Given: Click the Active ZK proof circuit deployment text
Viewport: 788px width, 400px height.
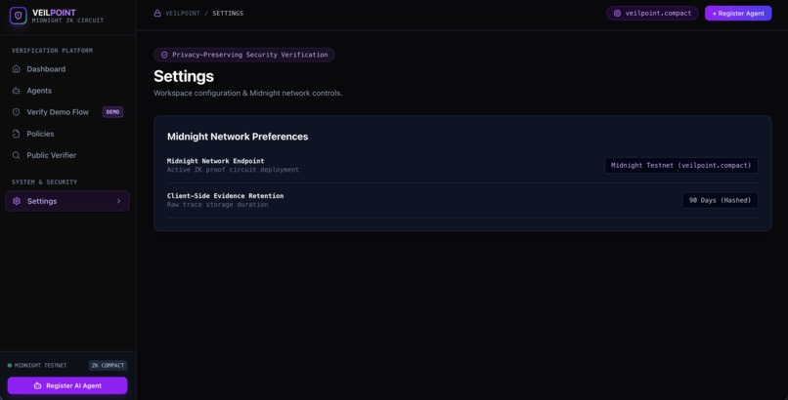Looking at the screenshot, I should point(233,170).
